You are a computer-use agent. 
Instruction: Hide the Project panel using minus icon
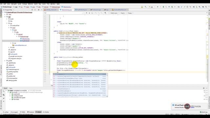point(41,10)
